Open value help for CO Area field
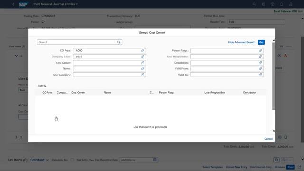The image size is (304, 171). [142, 51]
